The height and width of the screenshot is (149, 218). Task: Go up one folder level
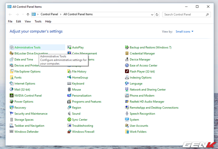[x=28, y=14]
